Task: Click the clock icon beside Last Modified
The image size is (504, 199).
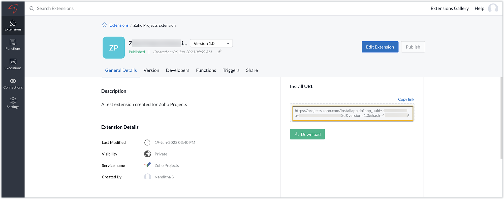Action: [147, 142]
